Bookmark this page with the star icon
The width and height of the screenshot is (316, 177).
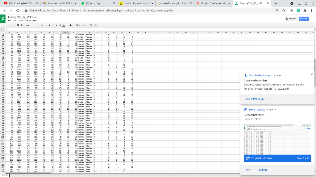[x=284, y=10]
